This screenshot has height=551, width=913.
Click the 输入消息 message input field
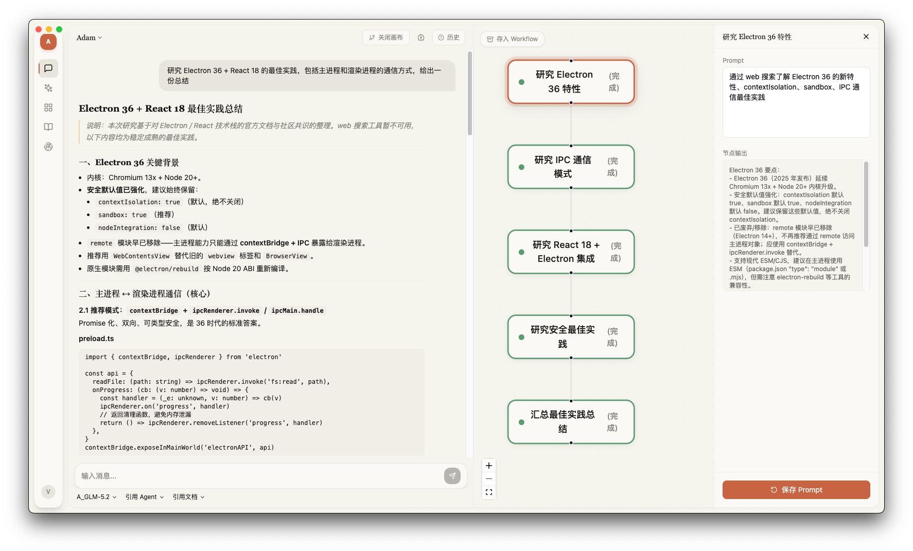(259, 476)
